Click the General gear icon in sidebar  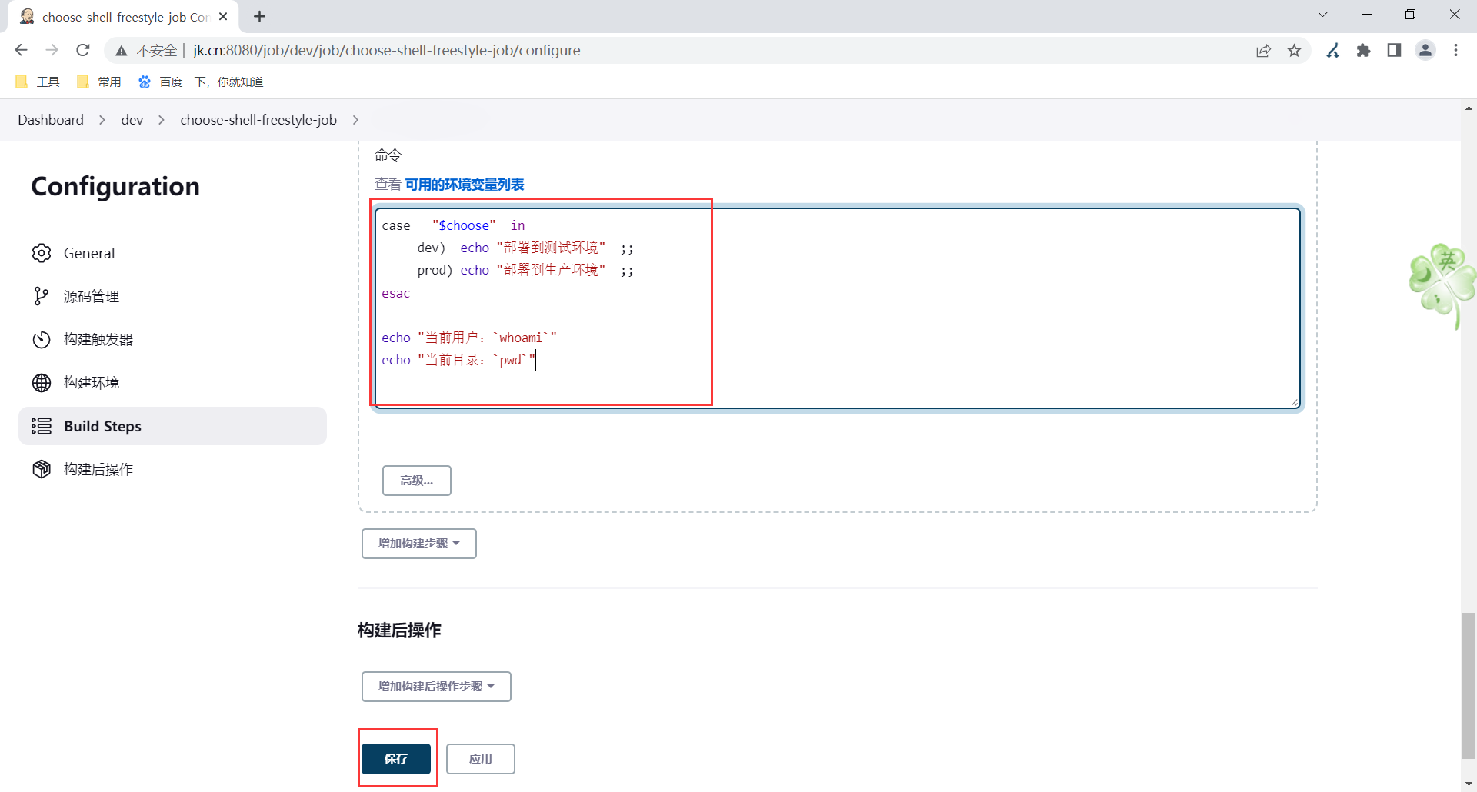(42, 253)
